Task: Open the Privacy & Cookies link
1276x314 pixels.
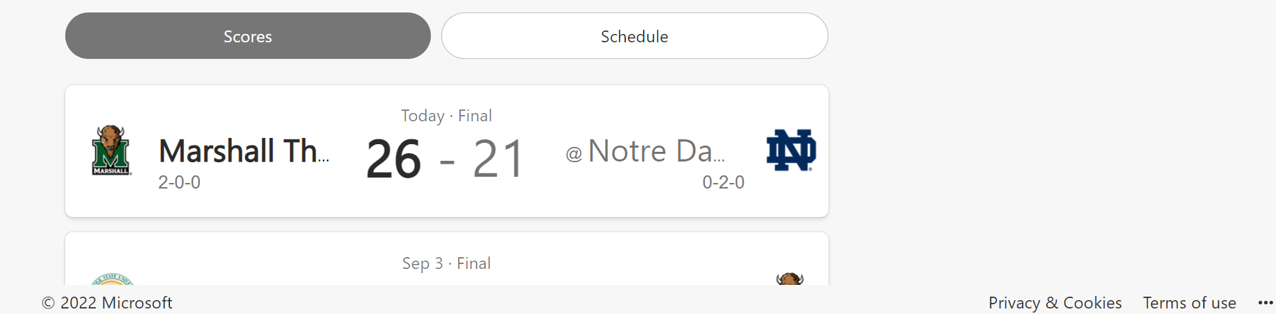Action: [1055, 303]
